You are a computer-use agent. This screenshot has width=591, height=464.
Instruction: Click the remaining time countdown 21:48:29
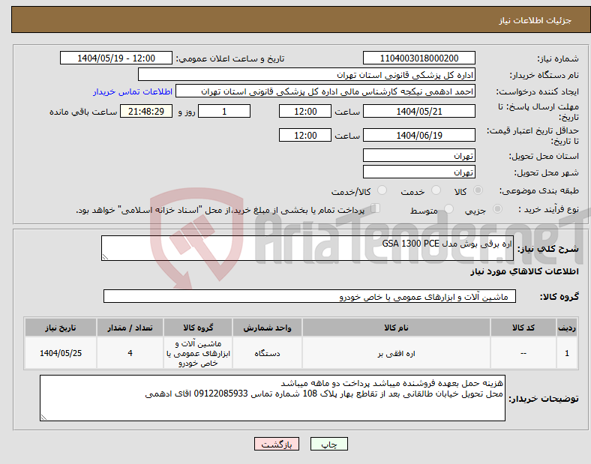tap(146, 112)
